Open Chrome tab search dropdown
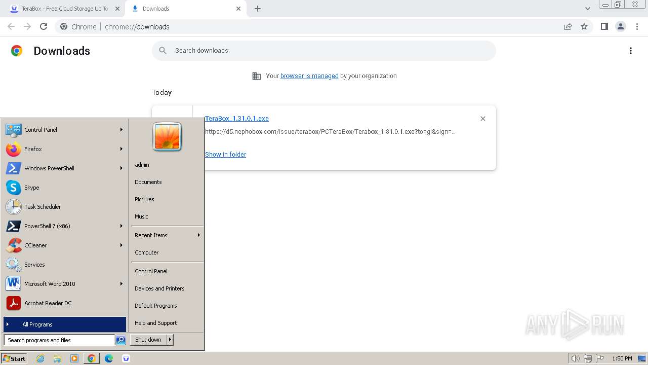 point(588,9)
